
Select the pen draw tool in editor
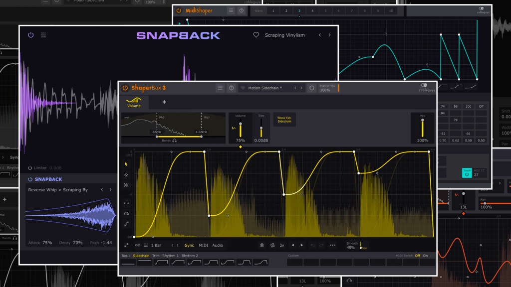coord(126,175)
